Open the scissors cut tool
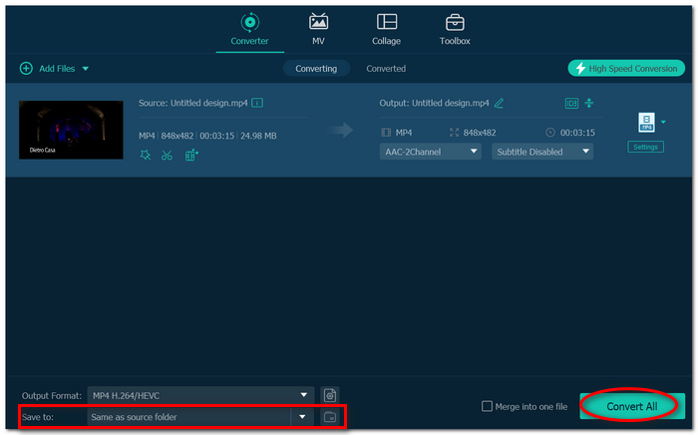This screenshot has width=698, height=435. 167,155
